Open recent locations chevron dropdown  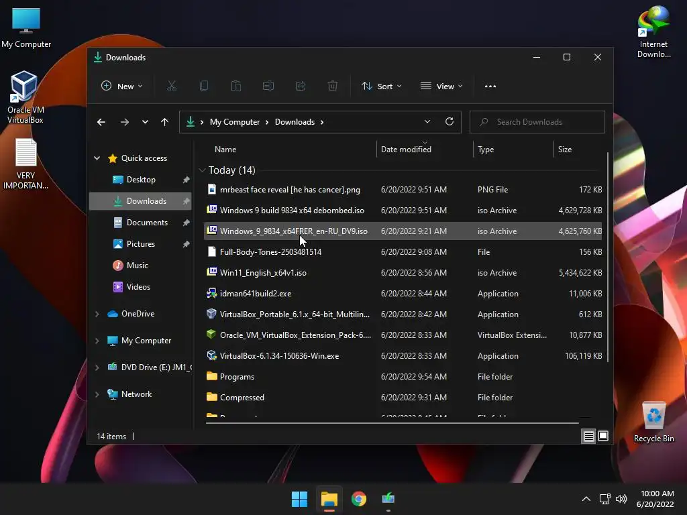(x=145, y=122)
